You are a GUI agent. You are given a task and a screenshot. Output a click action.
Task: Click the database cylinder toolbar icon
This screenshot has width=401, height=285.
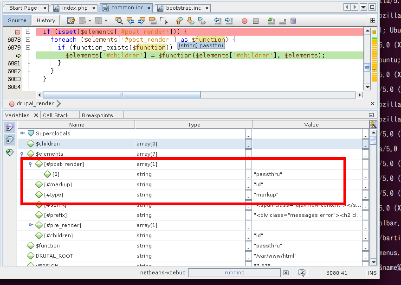293,21
